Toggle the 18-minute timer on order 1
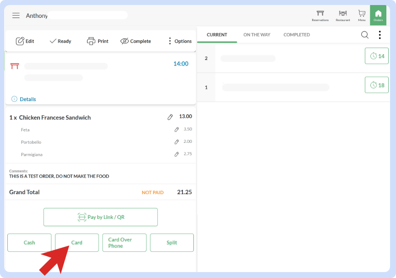 (376, 85)
